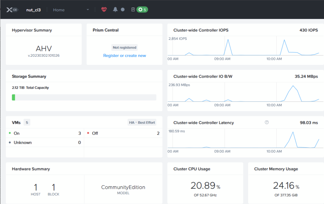Click the Nutanix CE logo icon
324x204 pixels.
coord(12,10)
